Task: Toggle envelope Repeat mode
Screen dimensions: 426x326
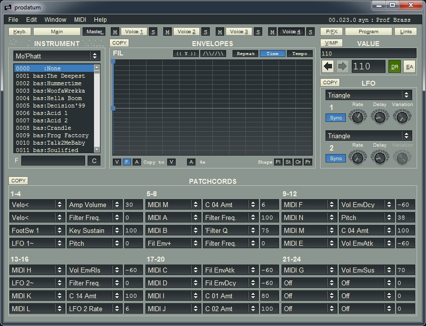Action: tap(245, 54)
